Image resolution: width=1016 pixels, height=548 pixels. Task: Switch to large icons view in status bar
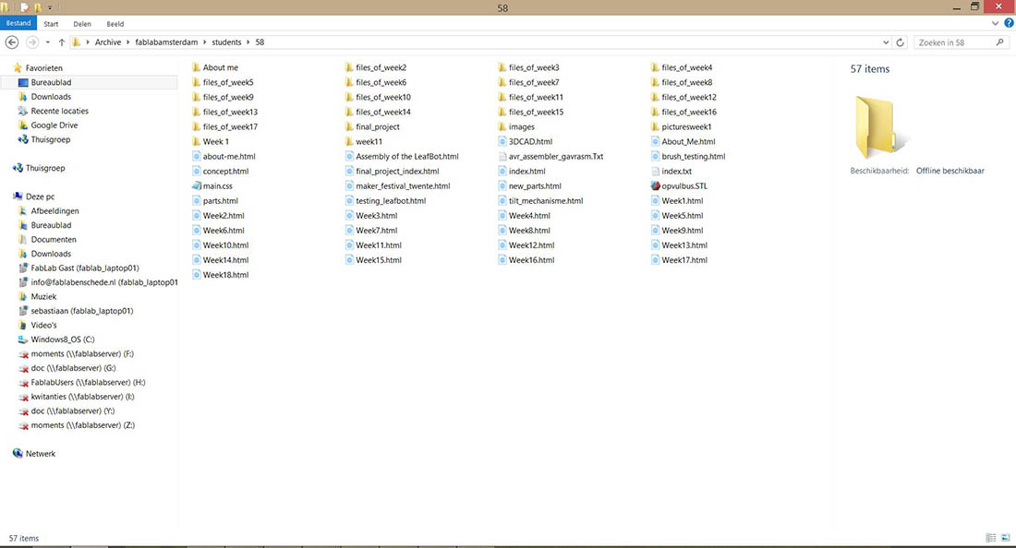pyautogui.click(x=1006, y=538)
